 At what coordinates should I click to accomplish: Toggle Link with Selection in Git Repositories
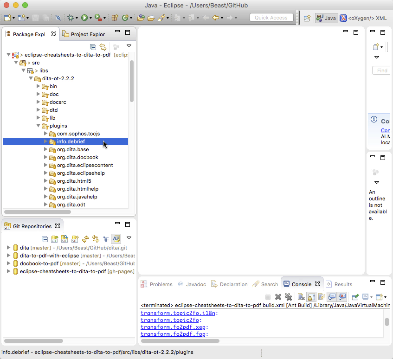[96, 239]
